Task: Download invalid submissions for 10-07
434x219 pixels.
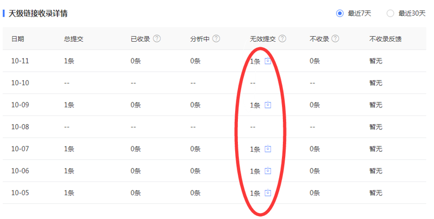Action: 268,149
